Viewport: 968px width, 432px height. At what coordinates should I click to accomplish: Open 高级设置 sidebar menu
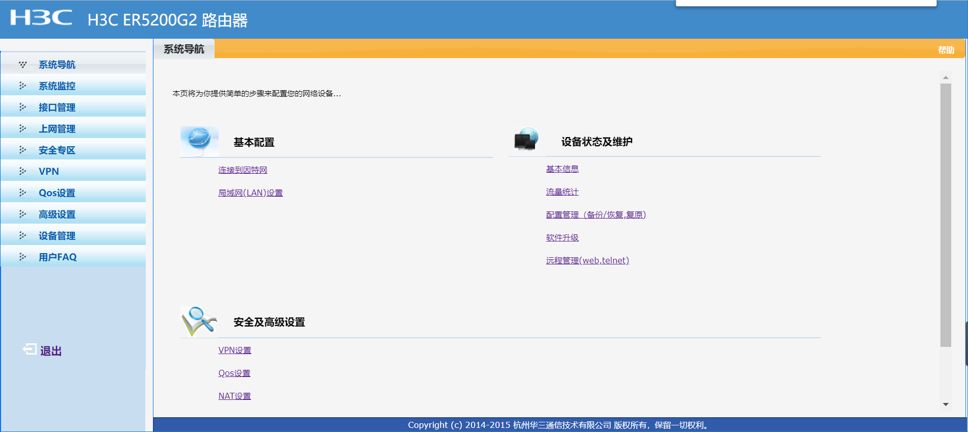[57, 214]
